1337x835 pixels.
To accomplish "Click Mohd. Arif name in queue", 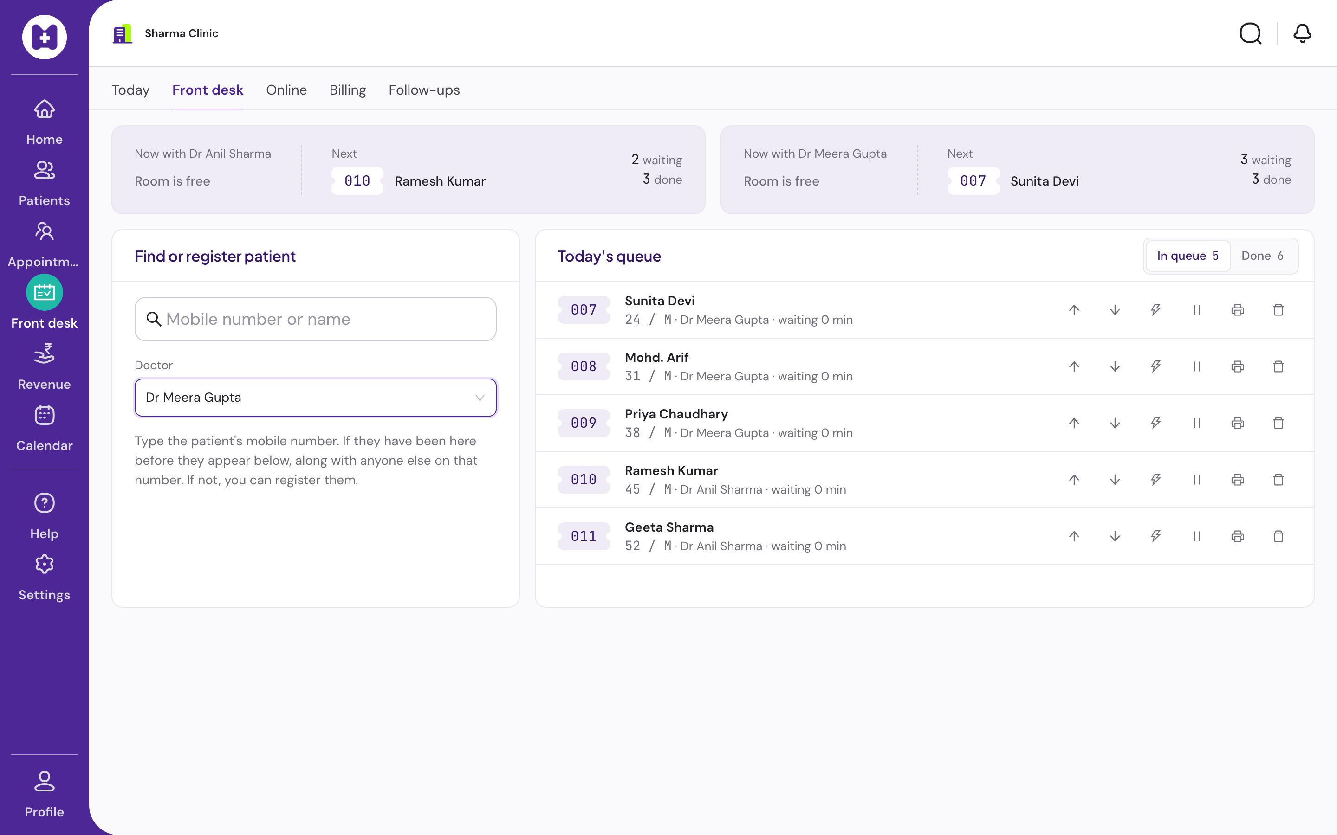I will [656, 358].
